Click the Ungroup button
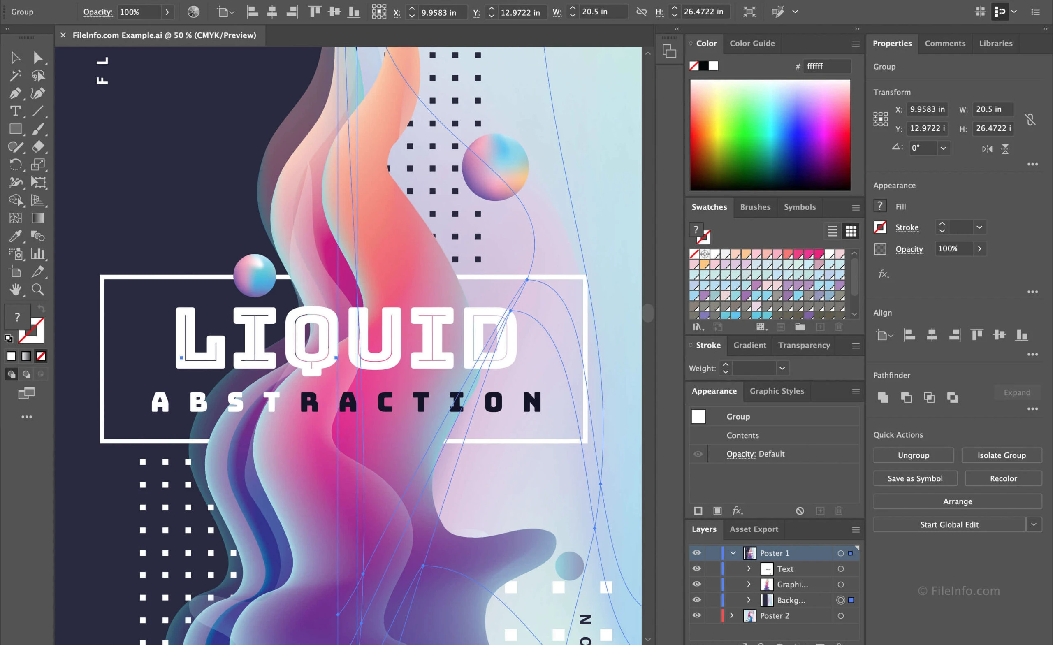 tap(913, 455)
